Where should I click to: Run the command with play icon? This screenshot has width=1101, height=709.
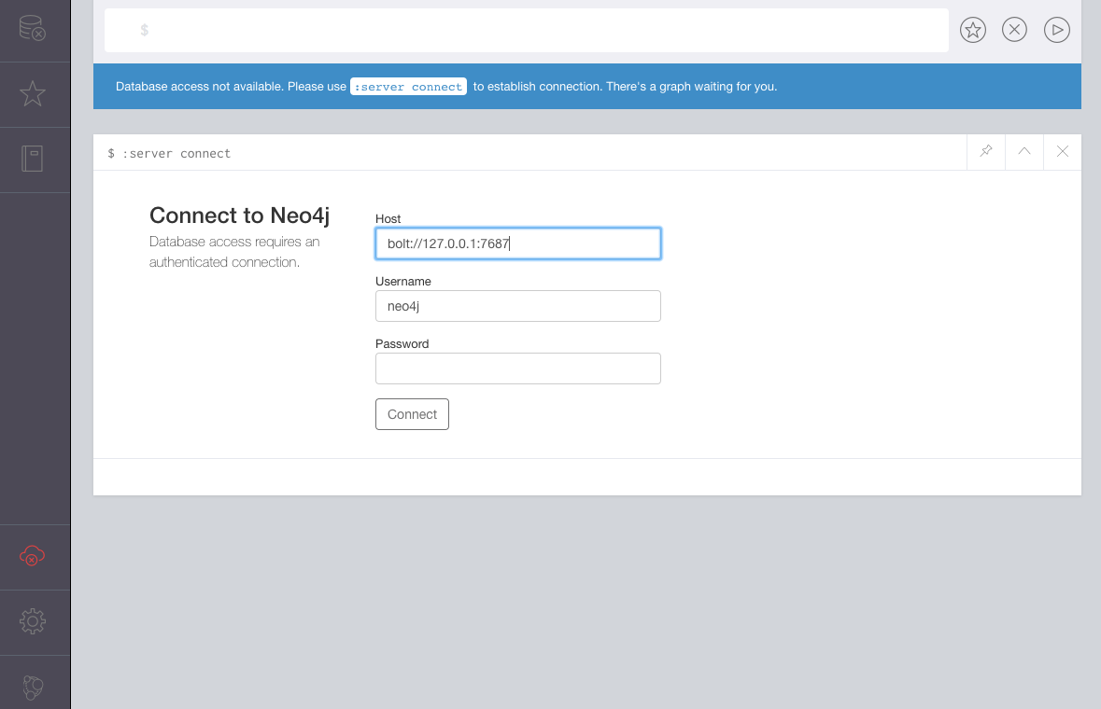[x=1056, y=30]
